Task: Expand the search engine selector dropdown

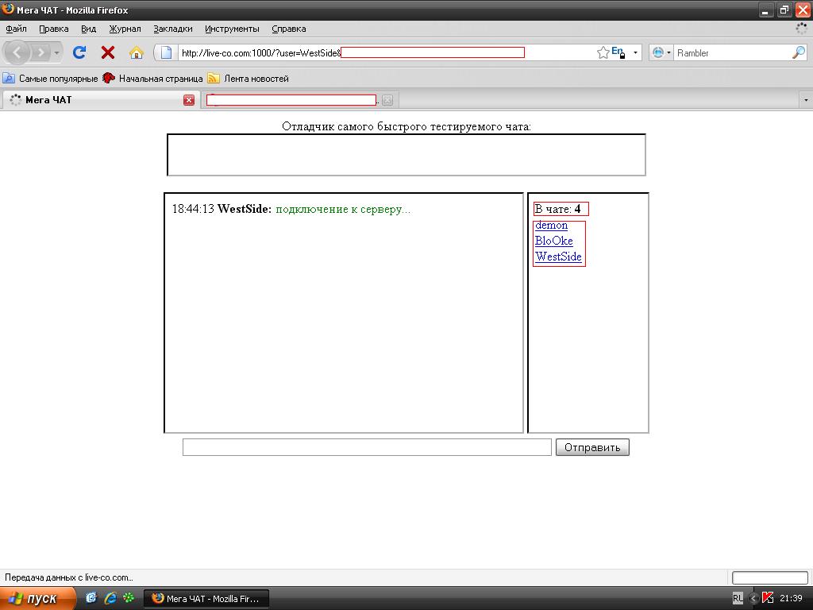Action: (661, 52)
